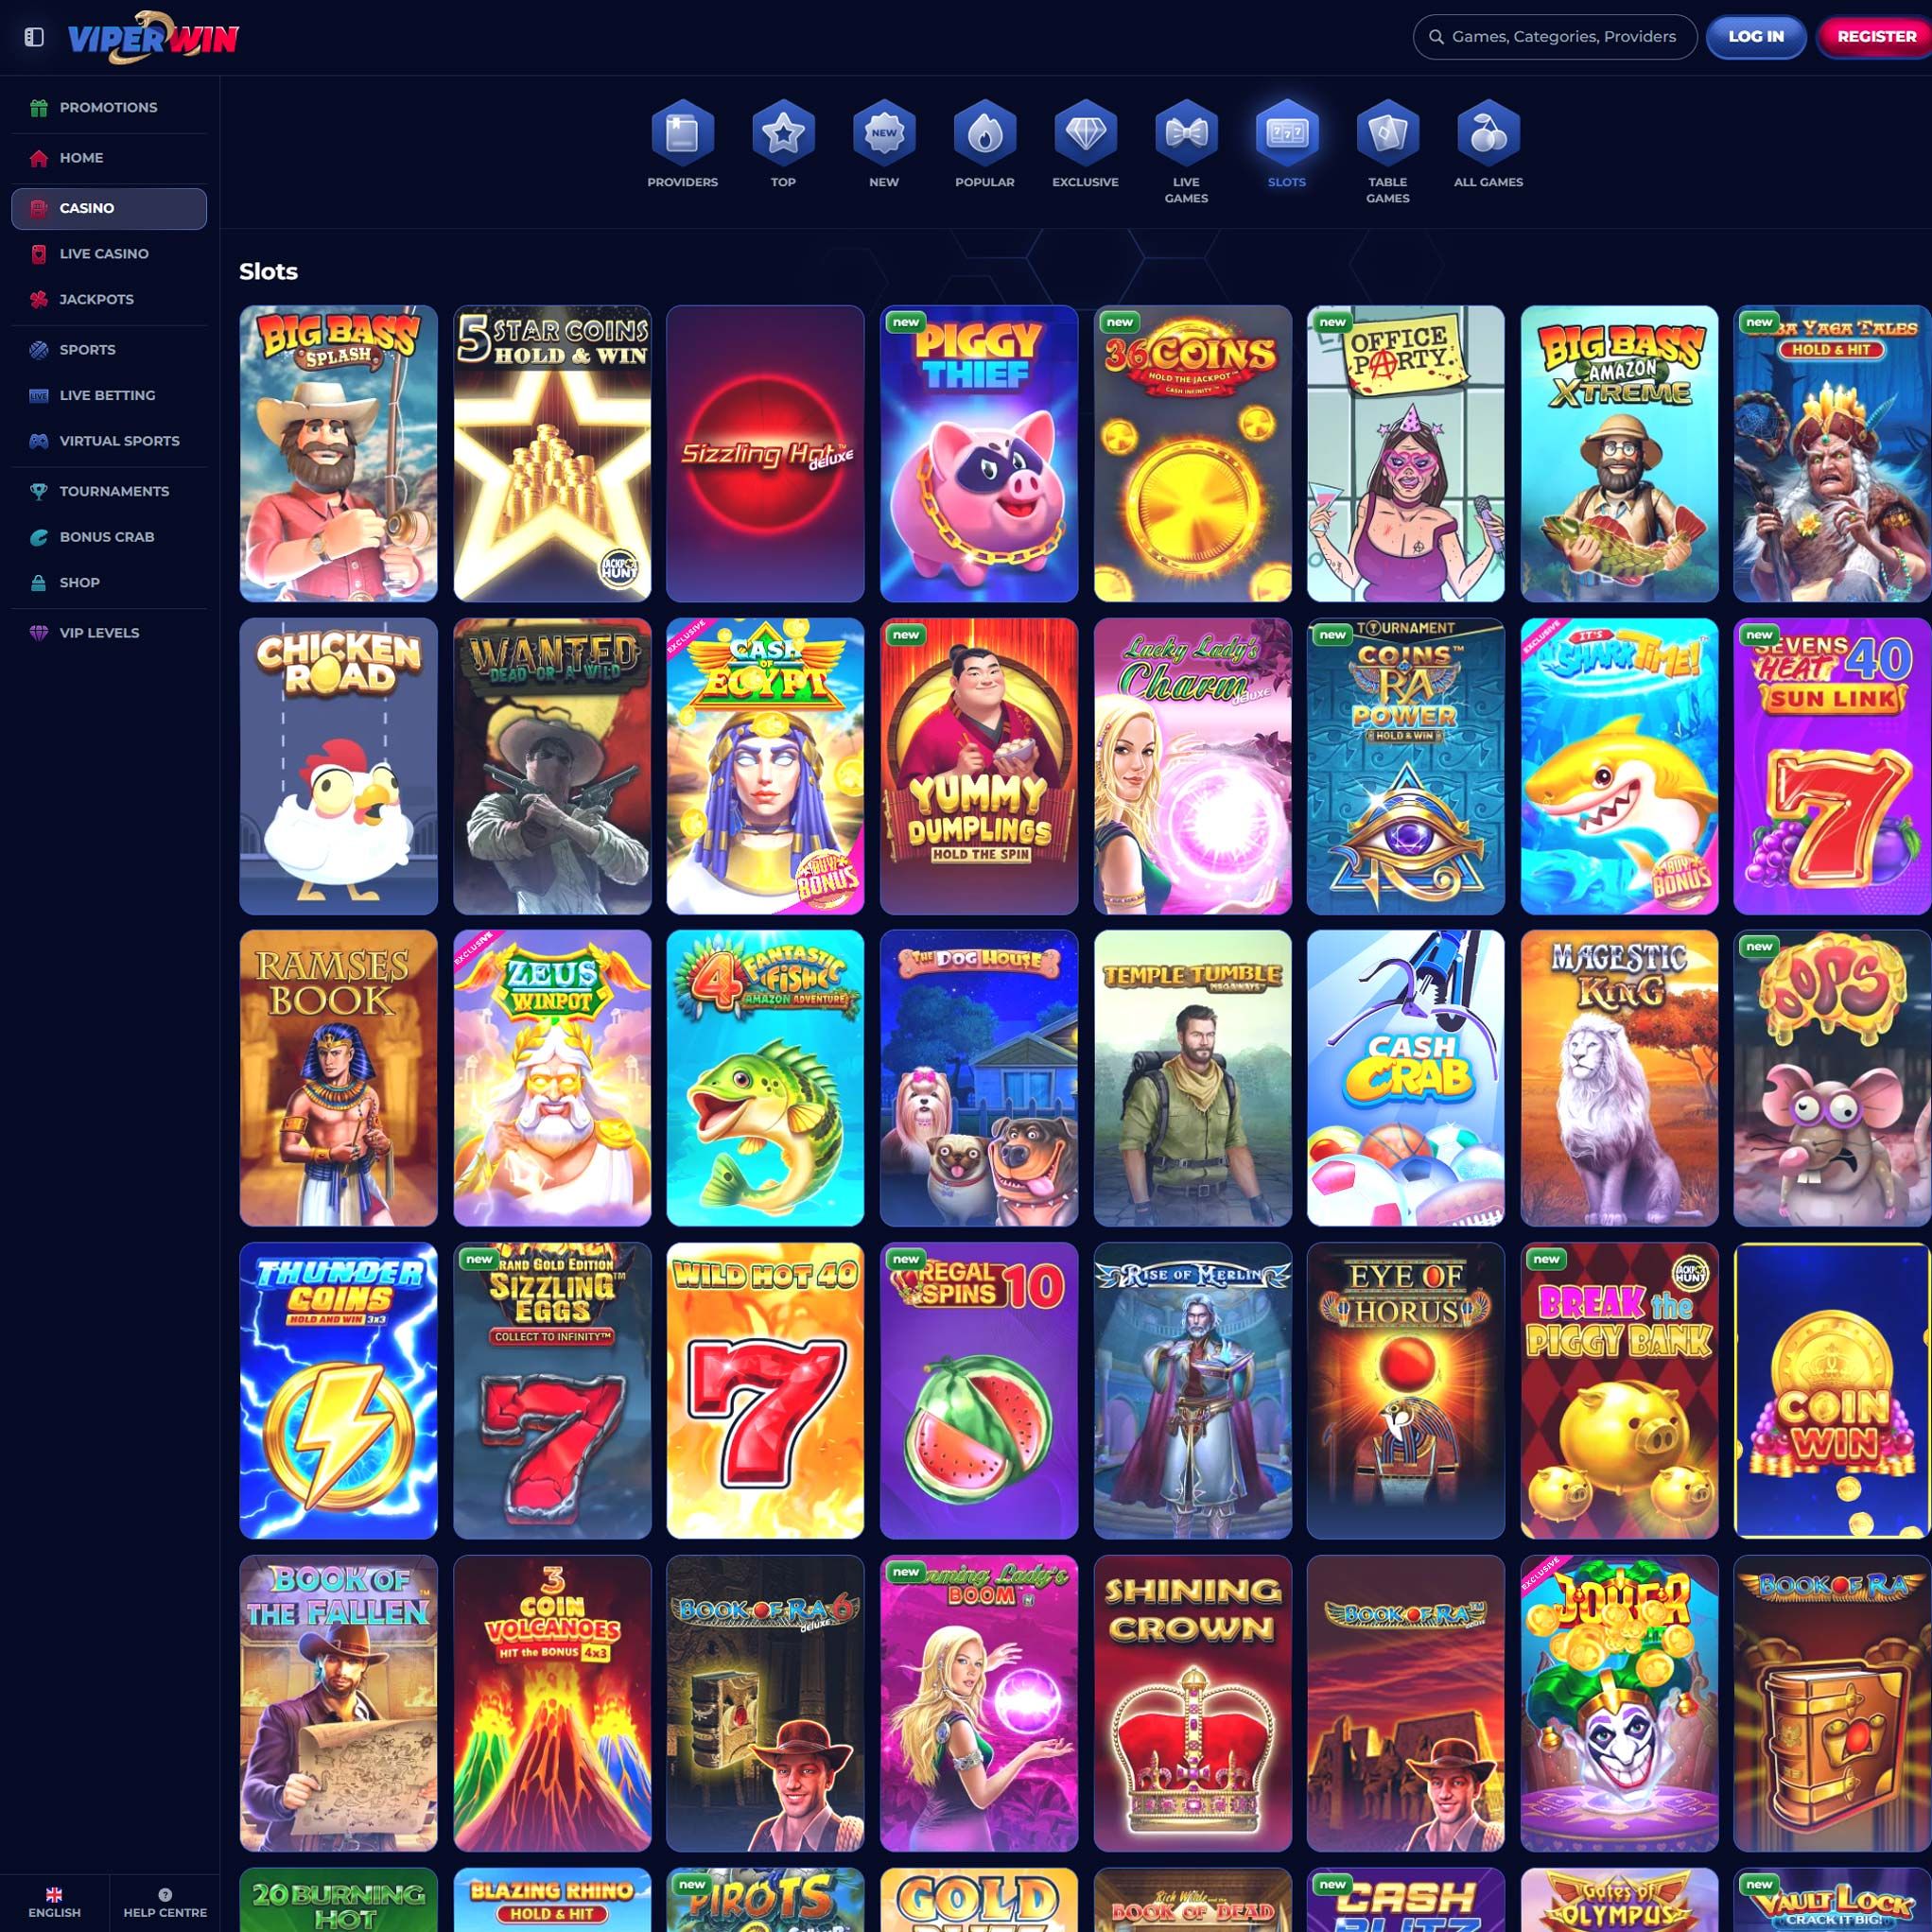Open the Cash Crab game
Screen dimensions: 1932x1932
click(1405, 1078)
